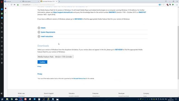
Task: Open the downloads arrow in the toolbar
Action: click(x=177, y=5)
